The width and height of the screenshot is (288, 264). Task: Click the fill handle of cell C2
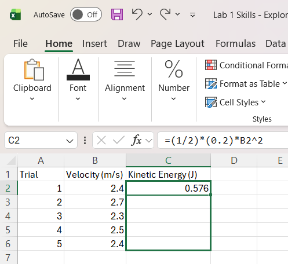pyautogui.click(x=210, y=195)
